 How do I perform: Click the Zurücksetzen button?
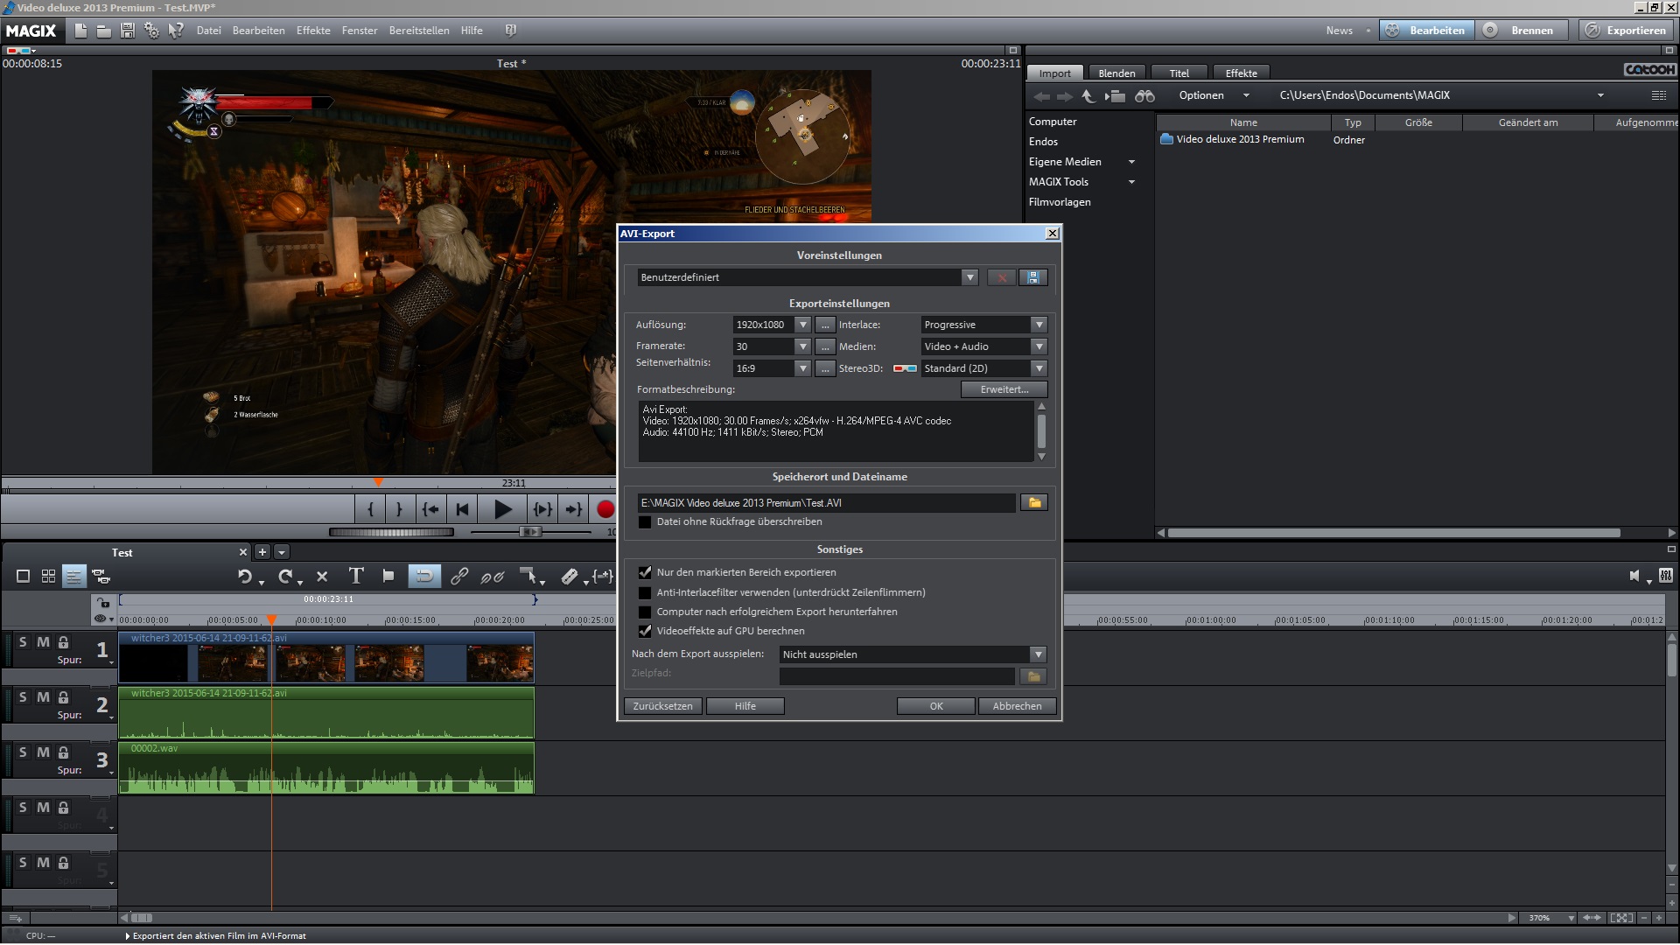662,706
